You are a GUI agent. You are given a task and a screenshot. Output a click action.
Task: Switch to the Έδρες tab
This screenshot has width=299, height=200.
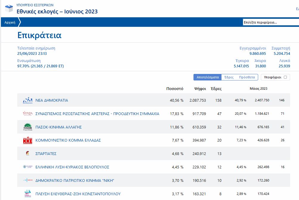point(229,77)
